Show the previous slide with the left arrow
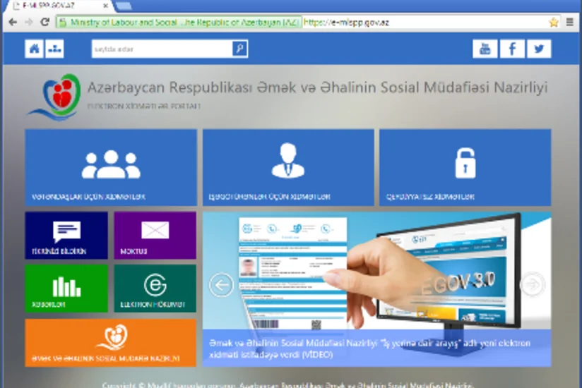The width and height of the screenshot is (582, 388). pos(222,284)
